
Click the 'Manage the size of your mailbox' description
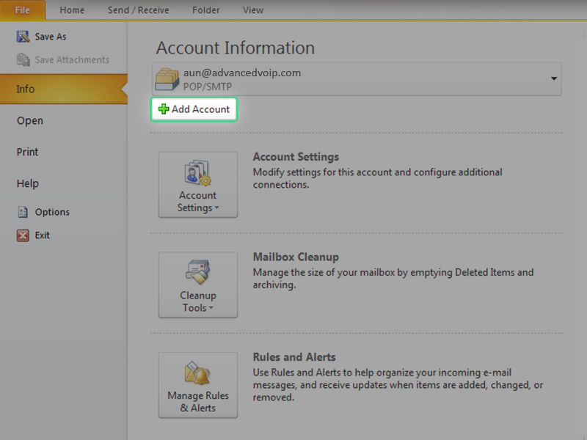393,279
